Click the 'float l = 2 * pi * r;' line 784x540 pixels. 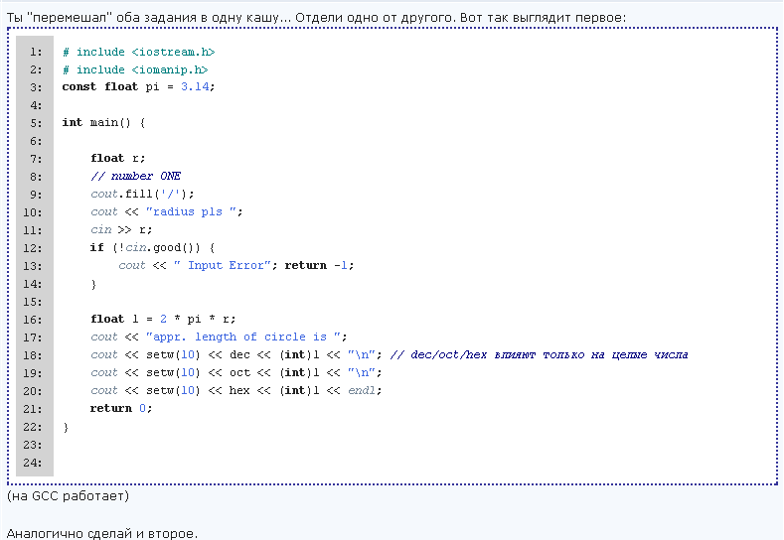point(164,320)
